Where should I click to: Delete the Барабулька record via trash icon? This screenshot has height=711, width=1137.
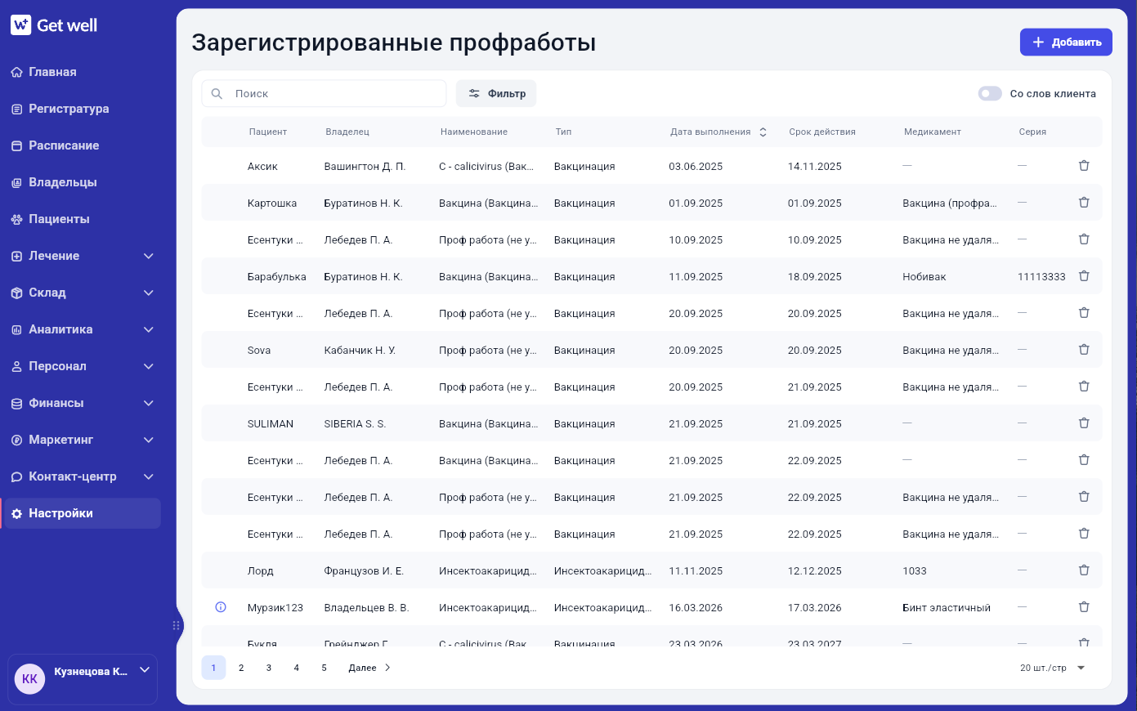[1084, 275]
